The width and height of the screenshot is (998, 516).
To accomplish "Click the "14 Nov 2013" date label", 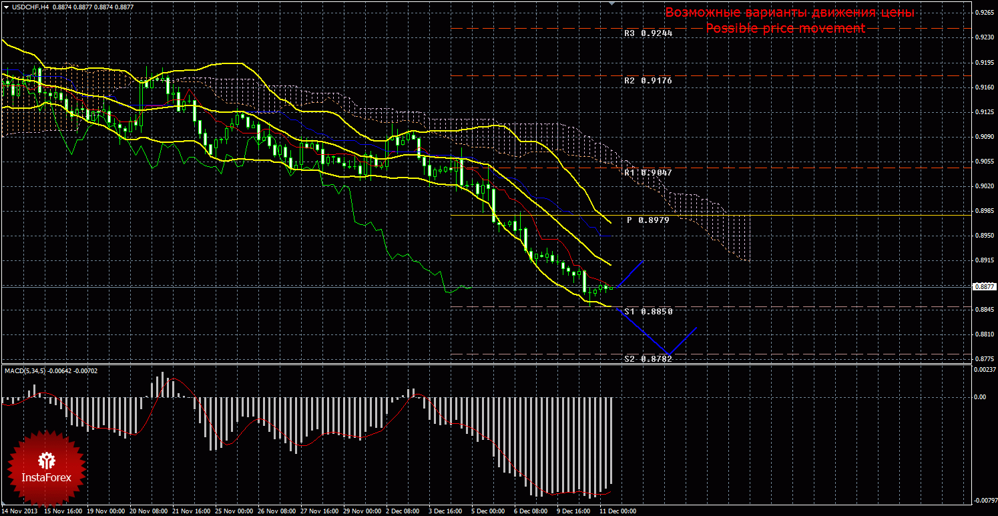I will [19, 511].
